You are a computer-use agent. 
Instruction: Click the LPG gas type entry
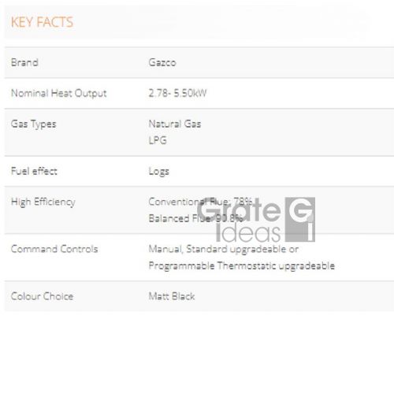point(158,140)
